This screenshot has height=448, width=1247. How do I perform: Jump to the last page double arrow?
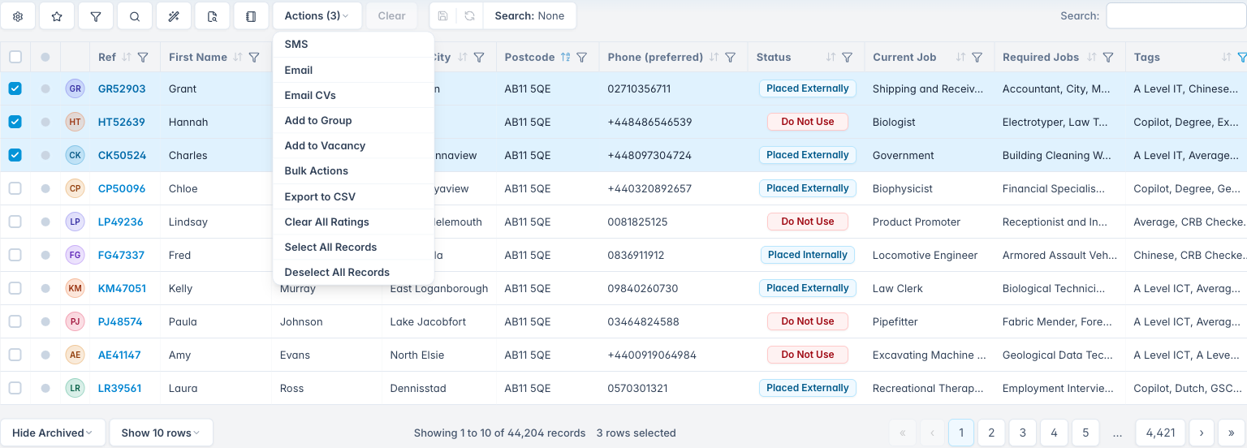(1232, 433)
